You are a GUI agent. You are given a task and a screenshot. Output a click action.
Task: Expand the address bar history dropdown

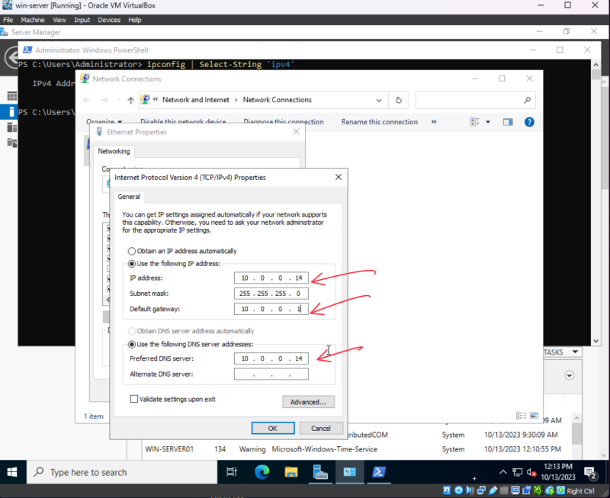pyautogui.click(x=380, y=100)
